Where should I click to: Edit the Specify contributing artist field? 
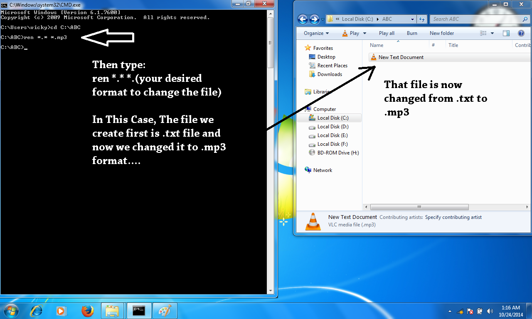click(453, 217)
